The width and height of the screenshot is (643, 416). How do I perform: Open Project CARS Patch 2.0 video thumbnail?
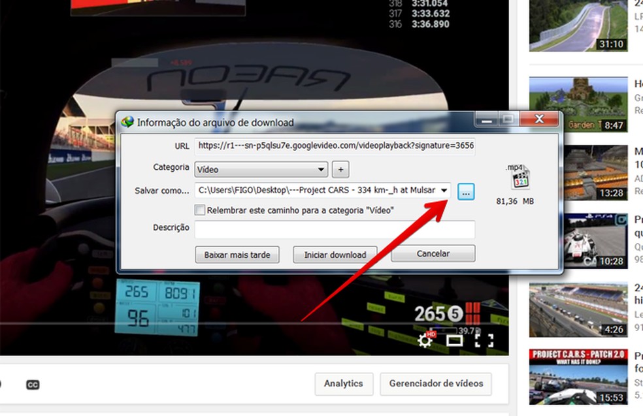click(x=578, y=377)
